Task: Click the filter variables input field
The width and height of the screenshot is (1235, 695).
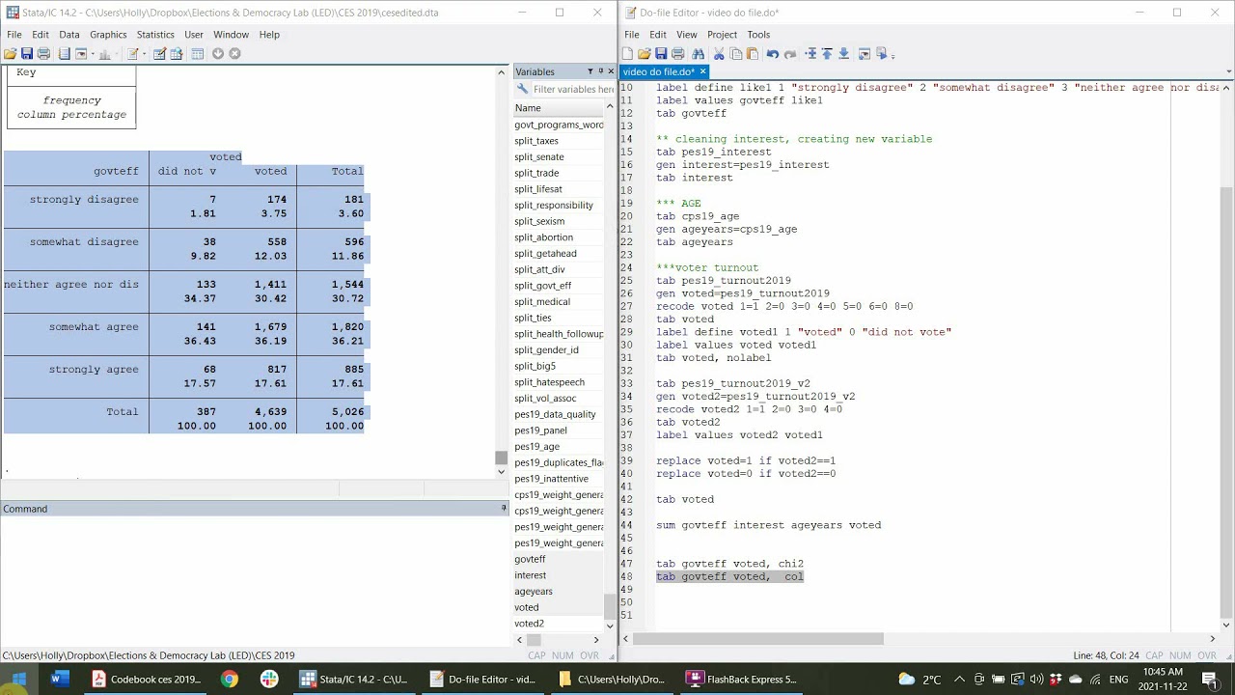Action: coord(572,89)
